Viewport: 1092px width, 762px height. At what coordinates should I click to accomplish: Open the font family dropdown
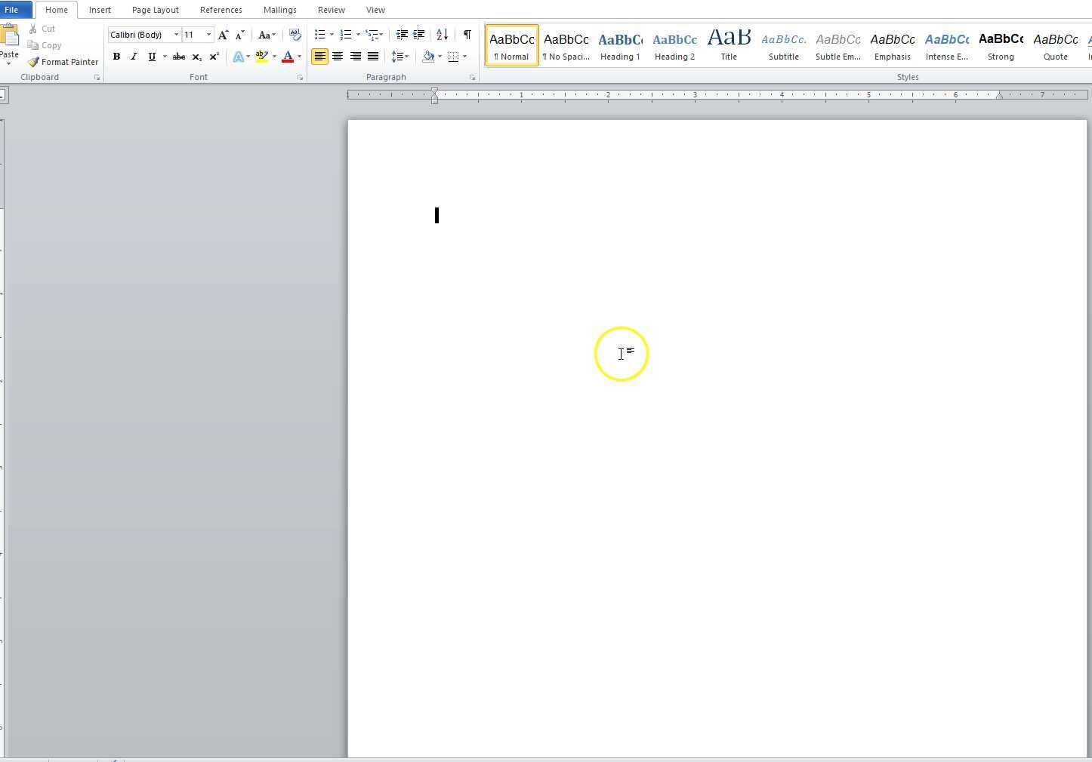click(177, 34)
